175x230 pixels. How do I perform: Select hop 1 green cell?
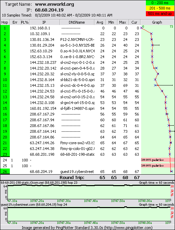click(x=5, y=28)
